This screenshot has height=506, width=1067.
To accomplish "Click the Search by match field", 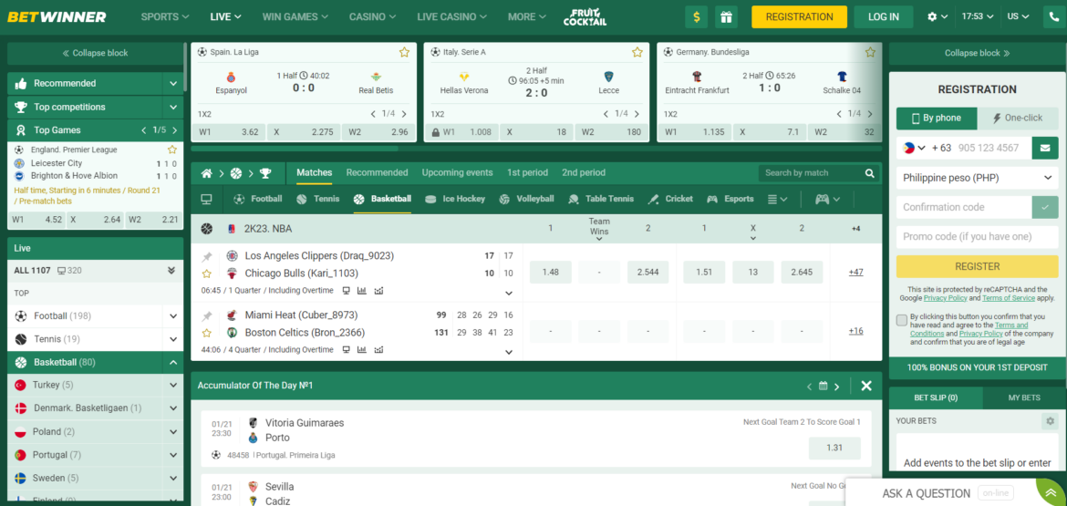I will coord(811,173).
